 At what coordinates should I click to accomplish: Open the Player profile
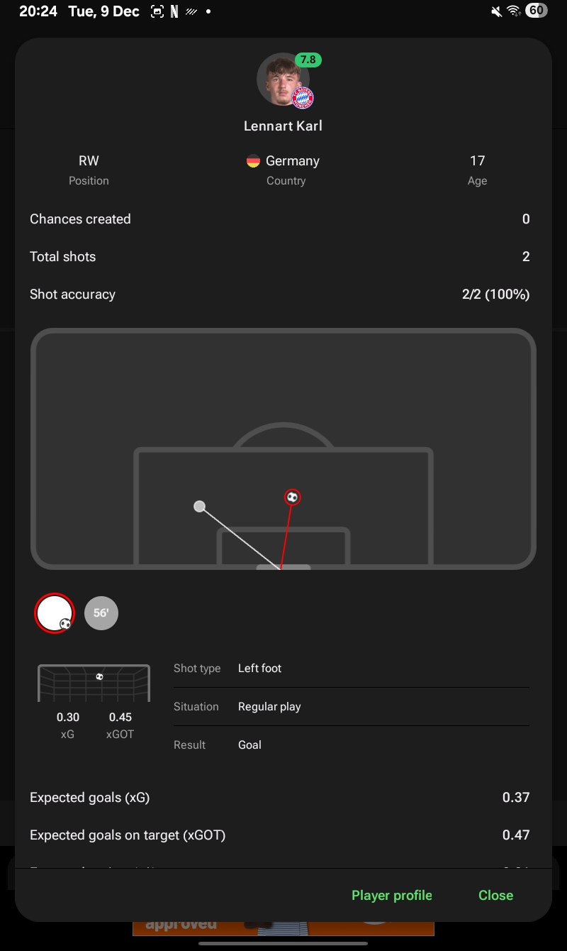[x=392, y=896]
